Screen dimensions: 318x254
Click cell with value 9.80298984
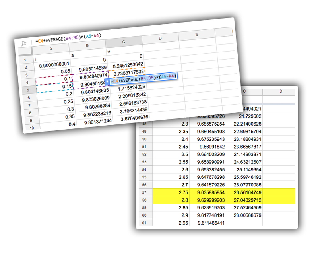[94, 107]
